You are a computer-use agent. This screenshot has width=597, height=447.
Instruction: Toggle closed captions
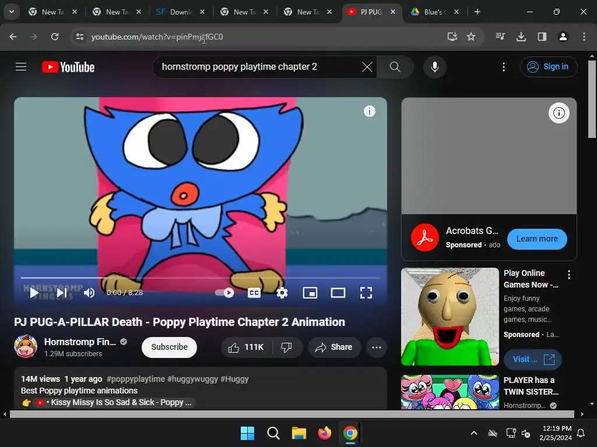pos(254,293)
